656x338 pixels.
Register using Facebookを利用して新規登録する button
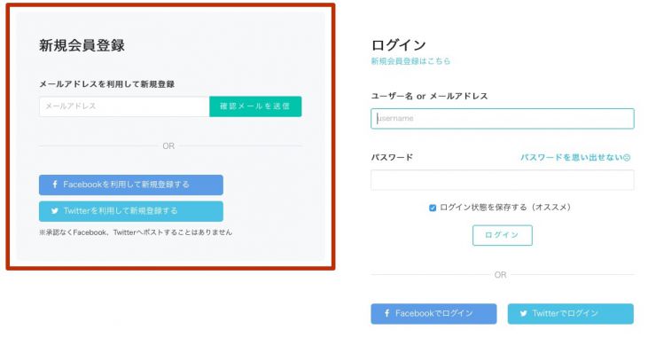click(131, 185)
